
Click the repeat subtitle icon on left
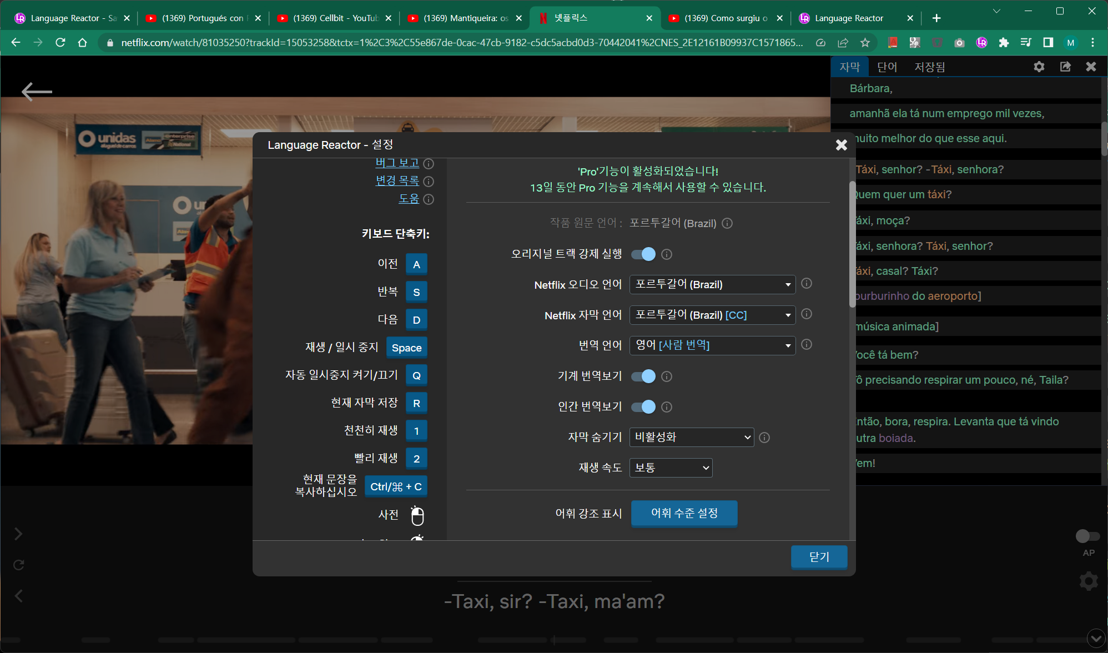point(18,565)
